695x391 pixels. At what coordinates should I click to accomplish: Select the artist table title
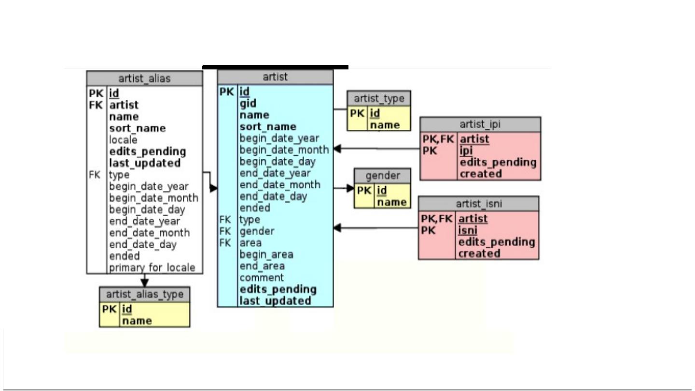[x=275, y=77]
